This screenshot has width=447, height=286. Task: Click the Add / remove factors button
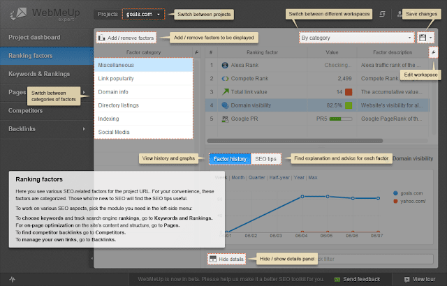126,38
